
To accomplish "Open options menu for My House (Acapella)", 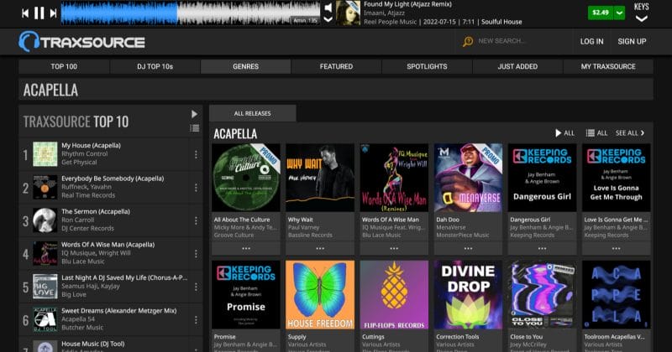I will (x=196, y=154).
